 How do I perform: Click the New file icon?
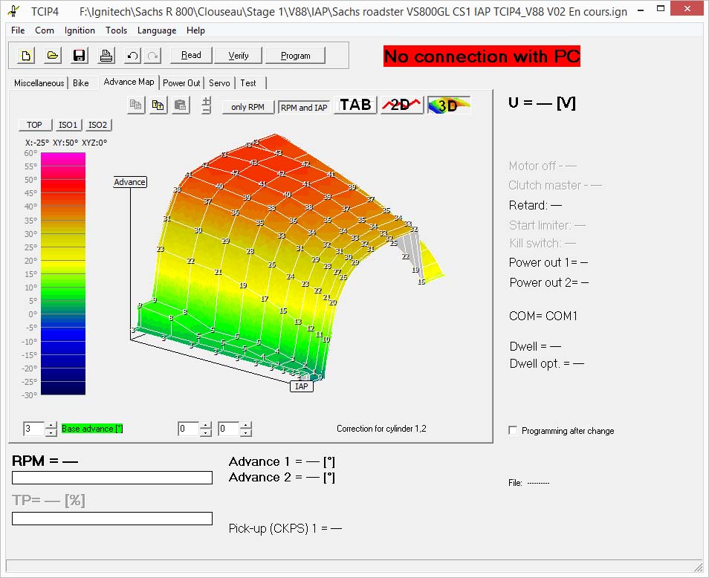tap(26, 56)
